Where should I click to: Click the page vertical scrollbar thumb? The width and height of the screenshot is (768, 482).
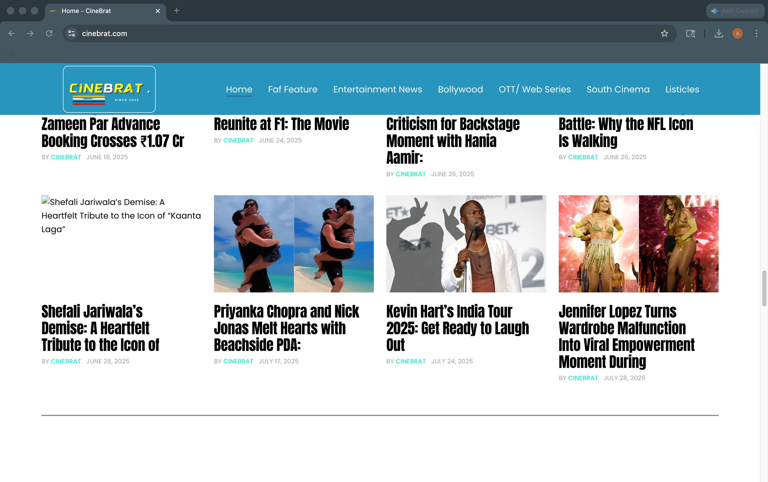pos(764,289)
